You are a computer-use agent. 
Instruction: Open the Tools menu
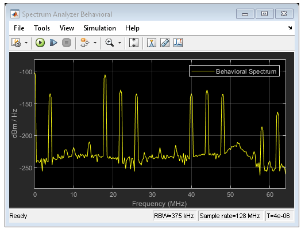click(42, 28)
